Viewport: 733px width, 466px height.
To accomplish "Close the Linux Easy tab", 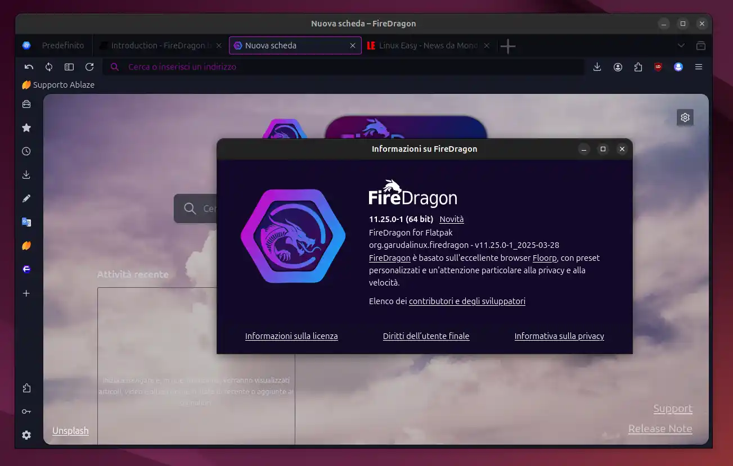I will pyautogui.click(x=487, y=46).
